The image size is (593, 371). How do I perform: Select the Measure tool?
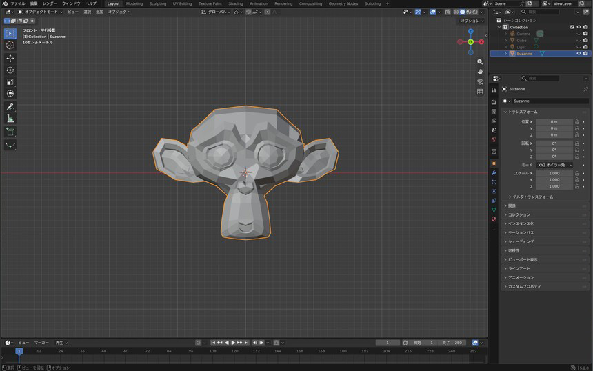10,119
